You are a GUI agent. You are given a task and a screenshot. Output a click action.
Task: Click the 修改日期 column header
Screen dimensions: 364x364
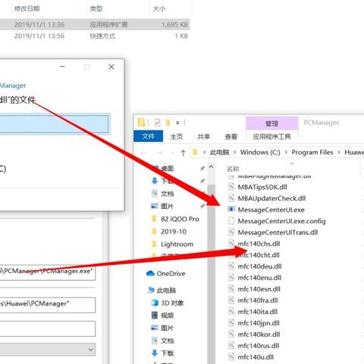(27, 9)
